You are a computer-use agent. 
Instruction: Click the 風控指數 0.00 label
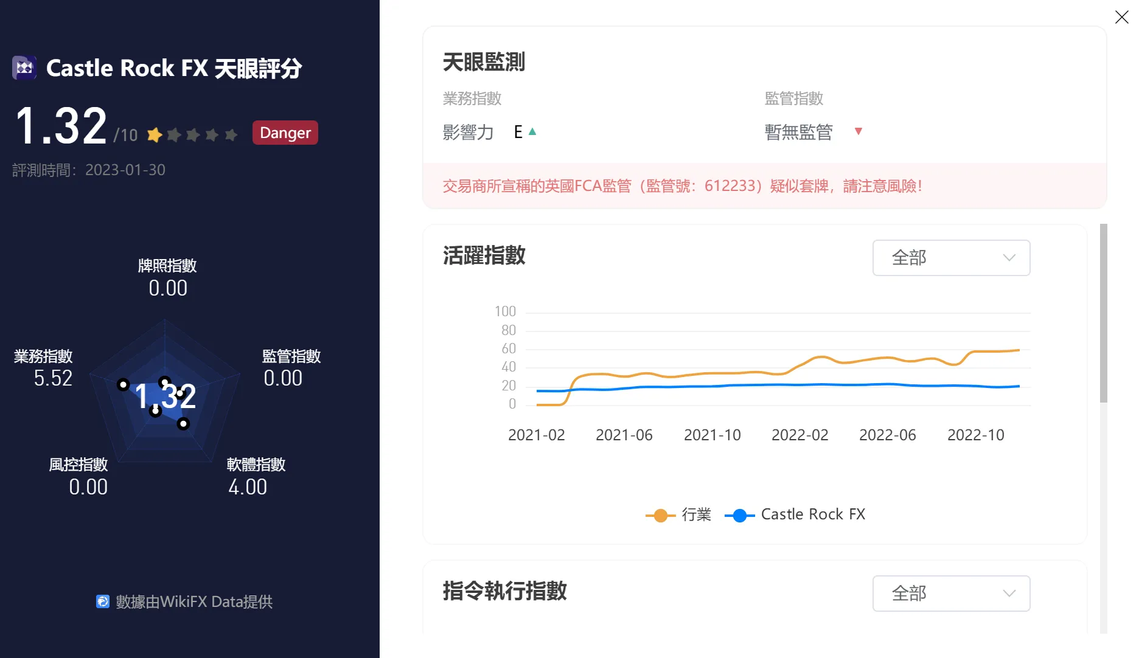coord(78,476)
